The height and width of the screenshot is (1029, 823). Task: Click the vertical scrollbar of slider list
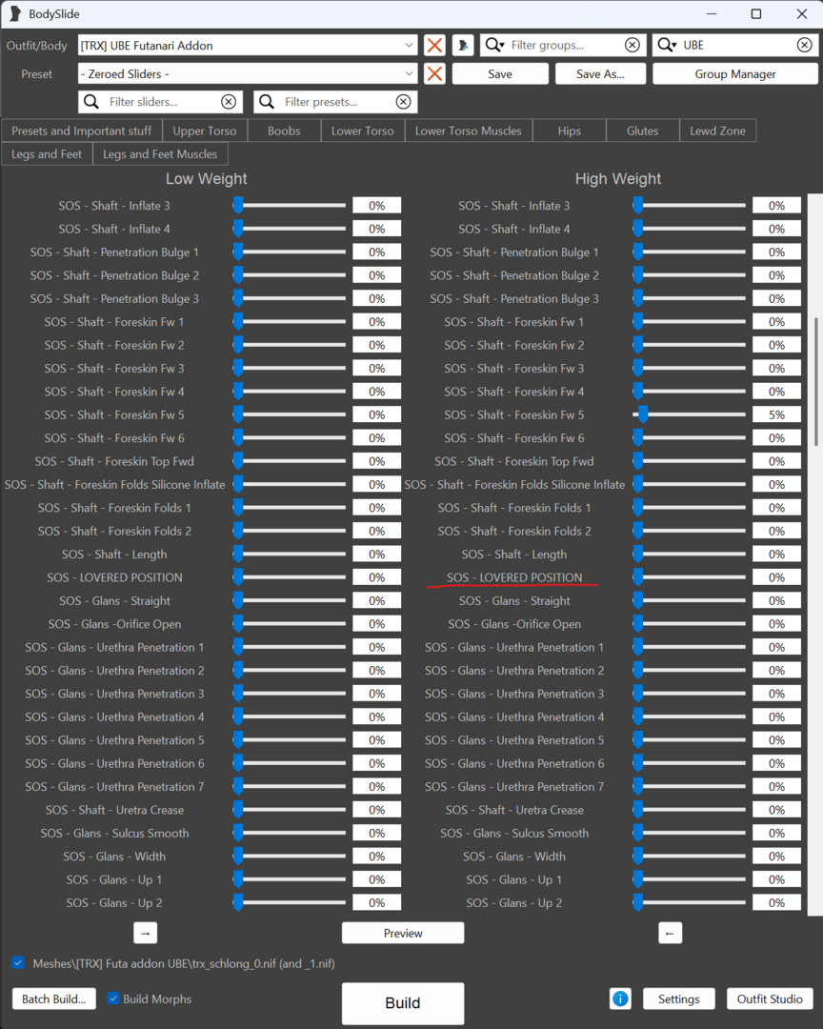[815, 382]
